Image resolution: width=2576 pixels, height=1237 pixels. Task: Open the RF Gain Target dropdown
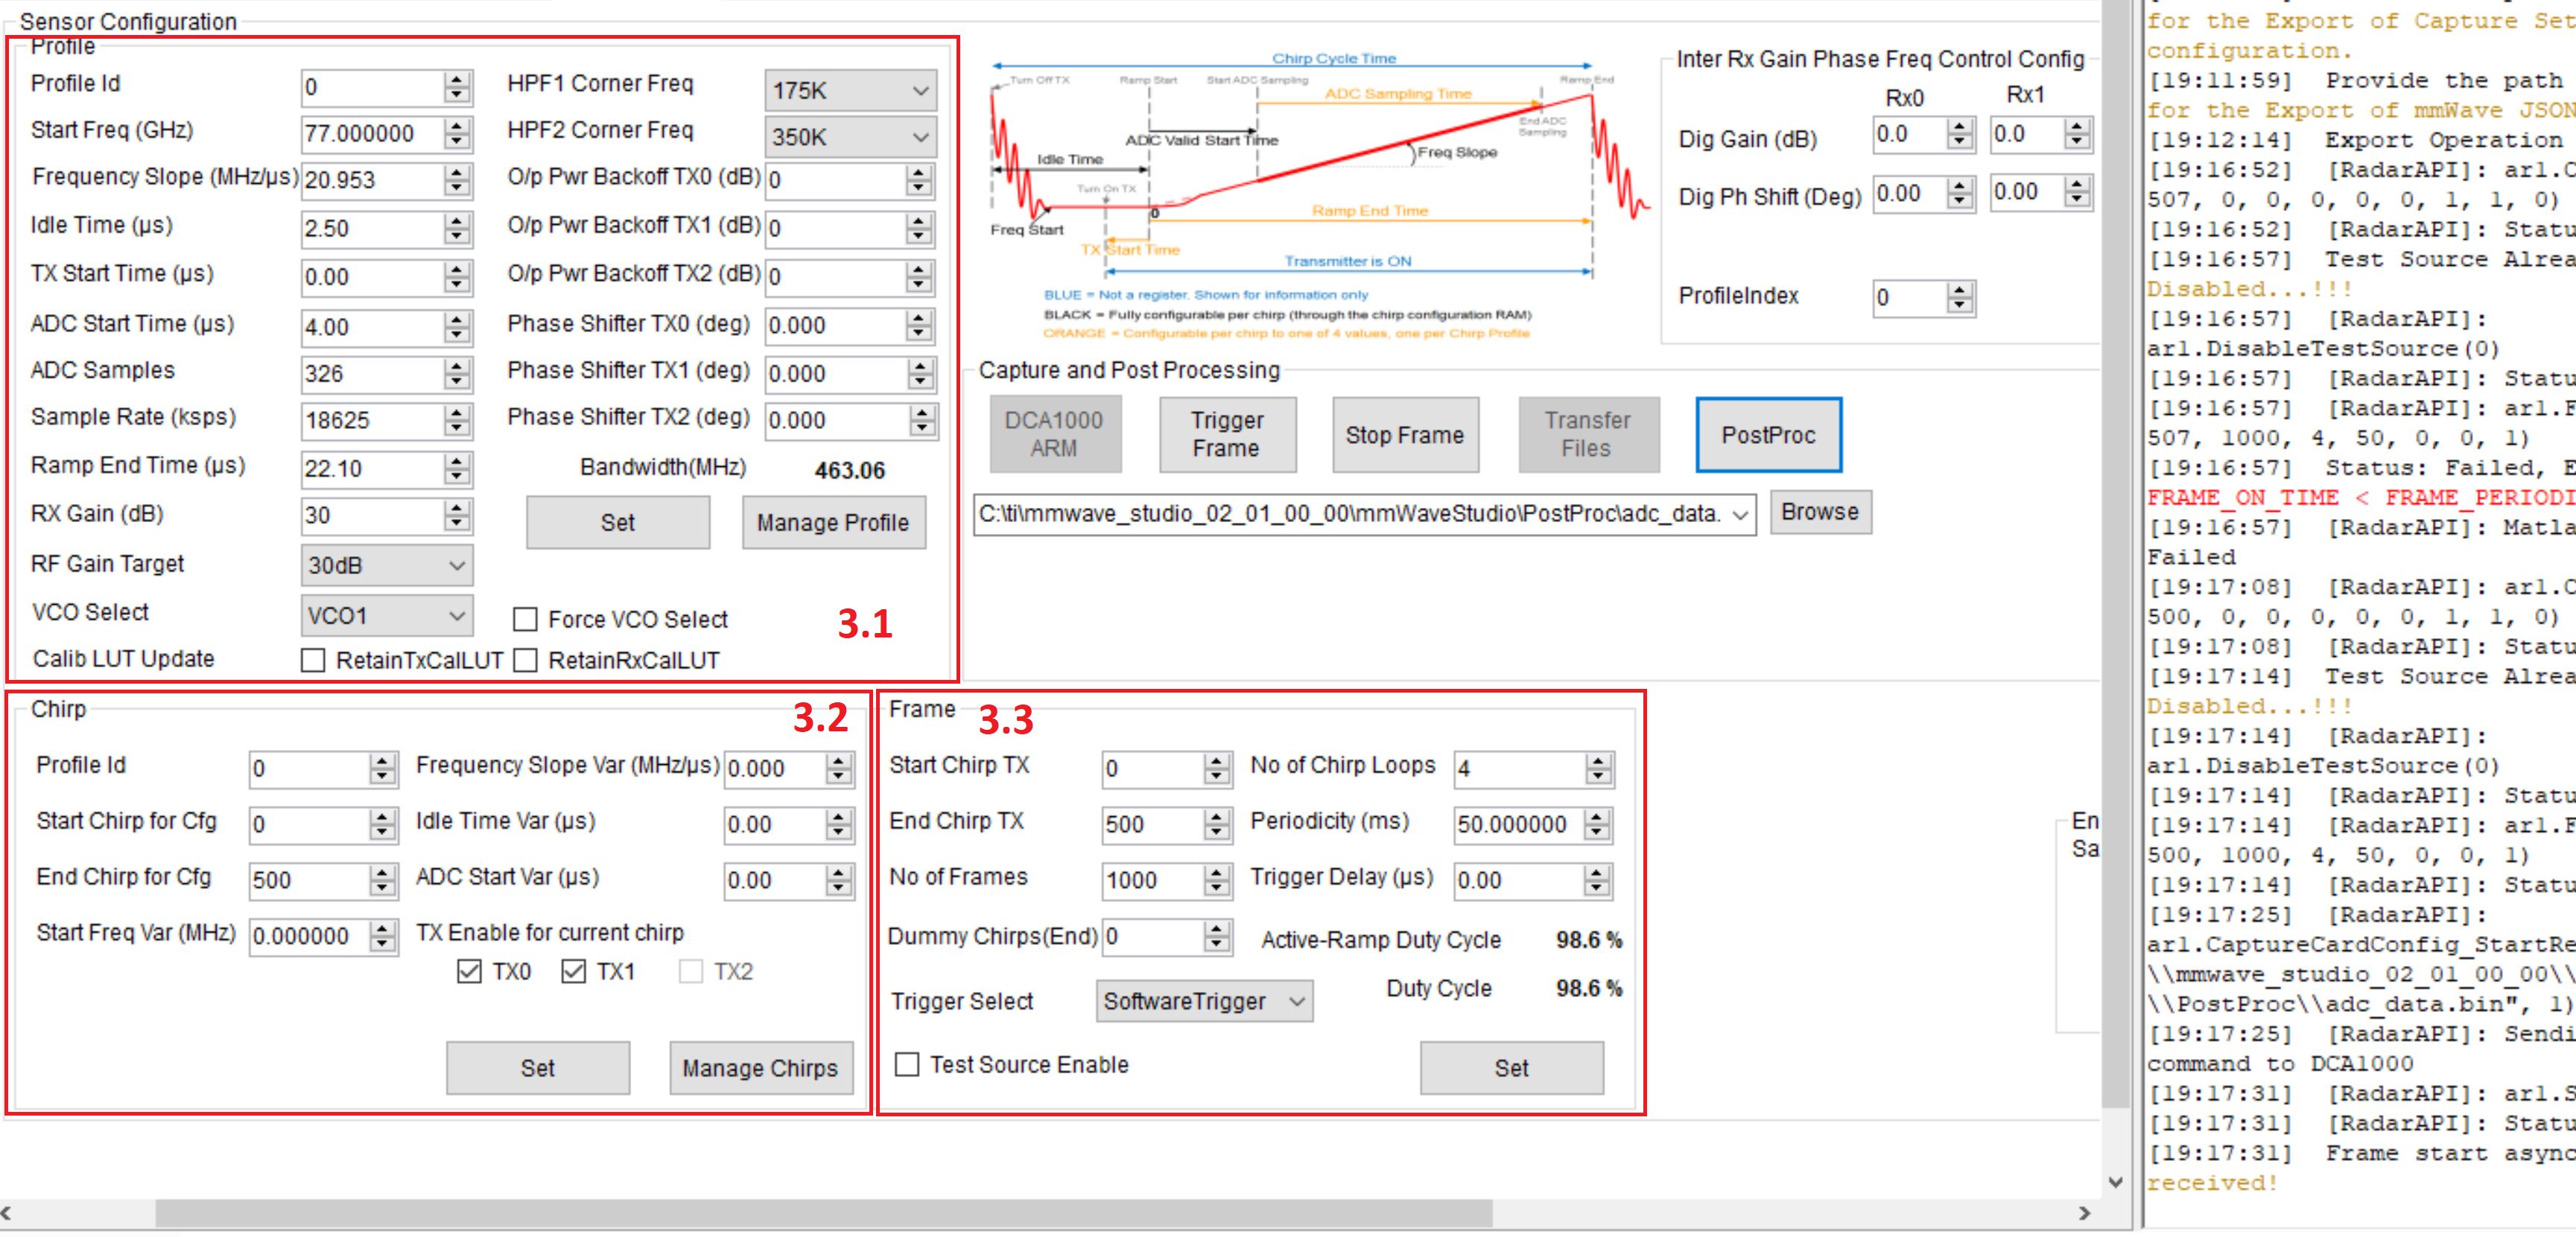pos(386,565)
